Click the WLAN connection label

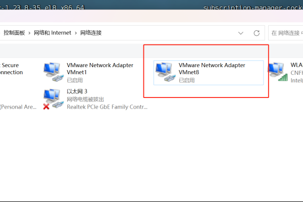(296, 65)
